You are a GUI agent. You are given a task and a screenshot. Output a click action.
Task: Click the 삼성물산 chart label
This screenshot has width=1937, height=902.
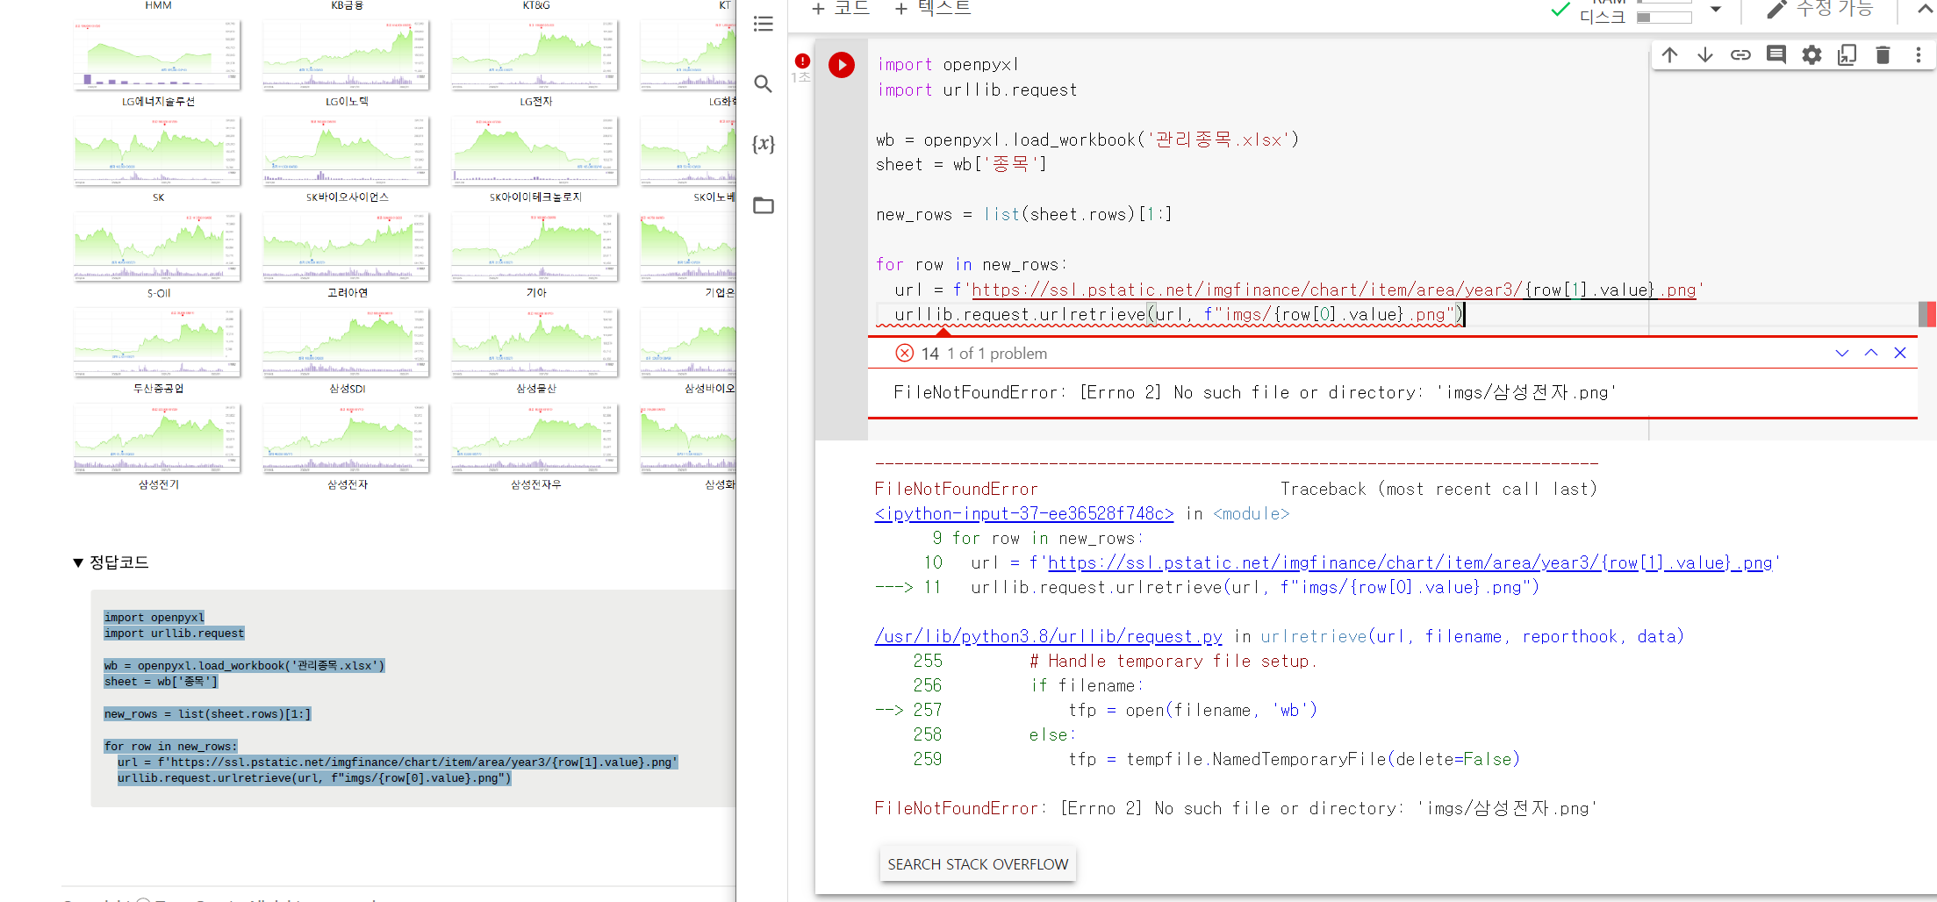click(x=536, y=389)
